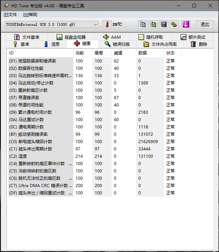Open options via the gears icon

(174, 24)
